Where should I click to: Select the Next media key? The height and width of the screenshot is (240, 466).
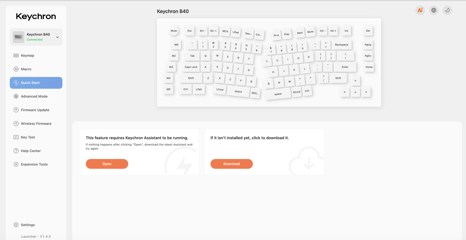coord(300,33)
